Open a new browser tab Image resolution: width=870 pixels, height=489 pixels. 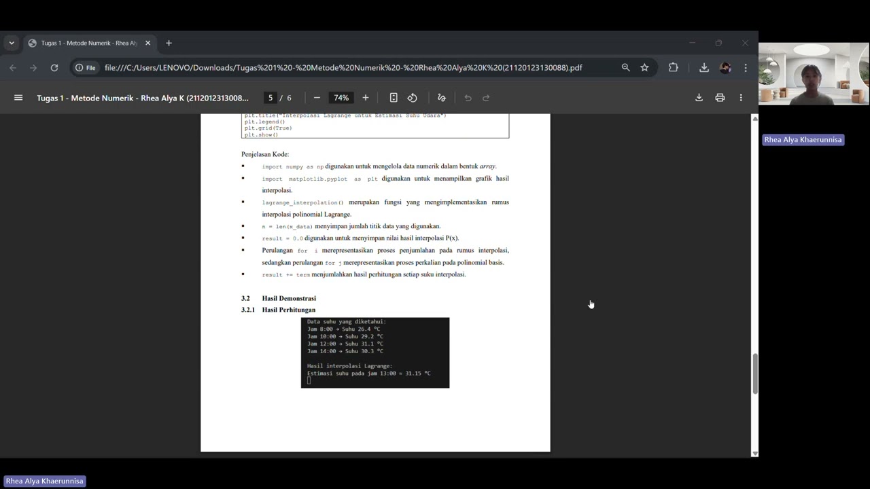[169, 43]
